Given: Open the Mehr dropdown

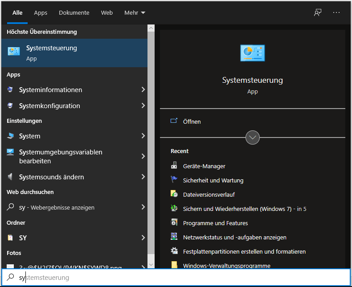Looking at the screenshot, I should tap(135, 13).
